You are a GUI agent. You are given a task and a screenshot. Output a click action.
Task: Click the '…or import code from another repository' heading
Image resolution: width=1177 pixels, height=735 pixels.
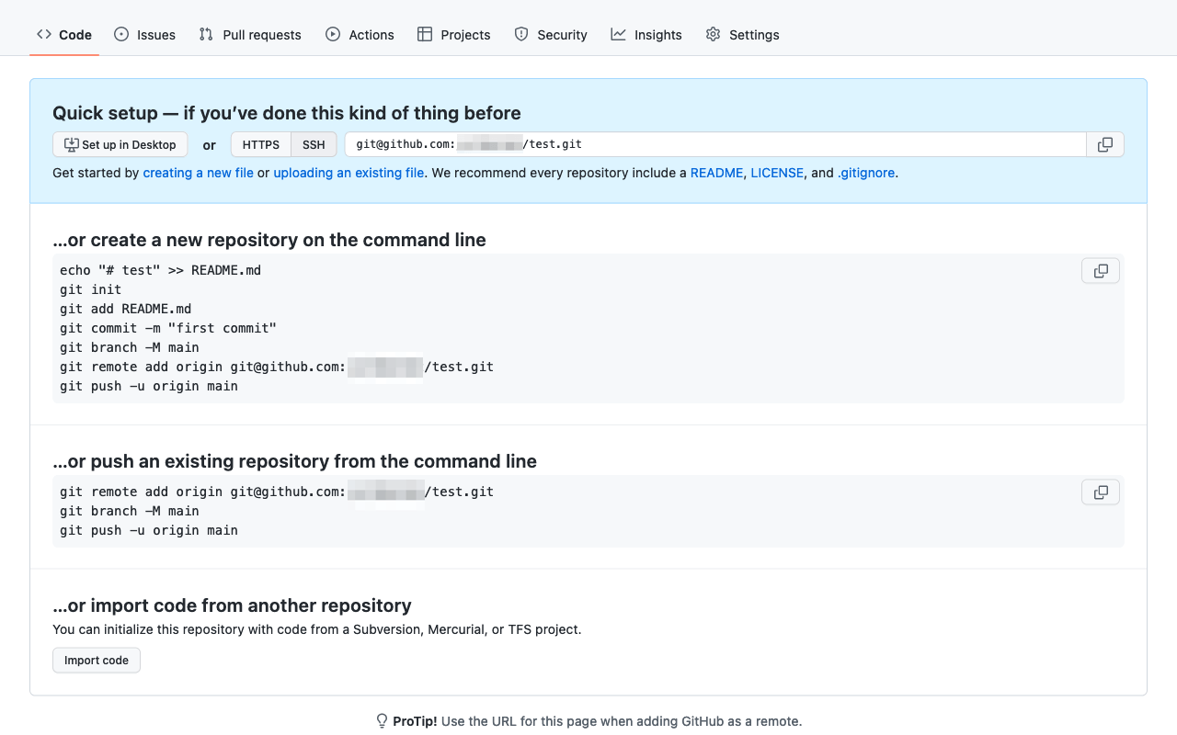tap(232, 605)
